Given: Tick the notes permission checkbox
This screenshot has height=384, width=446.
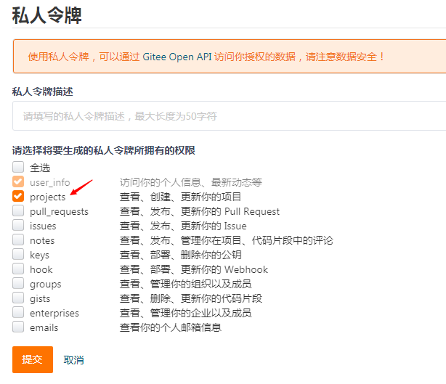Looking at the screenshot, I should tap(18, 240).
